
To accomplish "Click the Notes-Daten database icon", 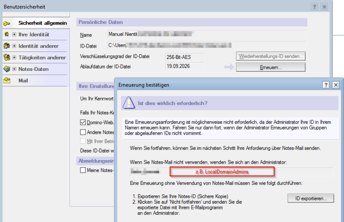I will click(7, 69).
